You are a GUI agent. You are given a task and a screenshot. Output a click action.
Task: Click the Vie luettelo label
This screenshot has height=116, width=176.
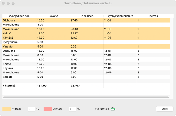[x=102, y=109]
